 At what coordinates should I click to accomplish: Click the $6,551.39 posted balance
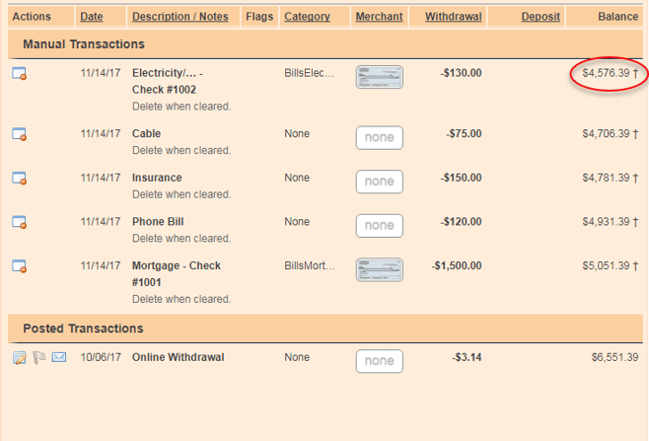coord(614,357)
